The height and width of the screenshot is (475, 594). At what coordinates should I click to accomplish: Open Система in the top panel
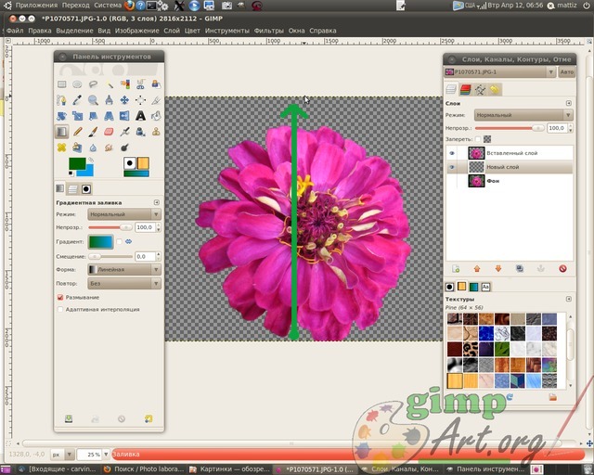(108, 6)
